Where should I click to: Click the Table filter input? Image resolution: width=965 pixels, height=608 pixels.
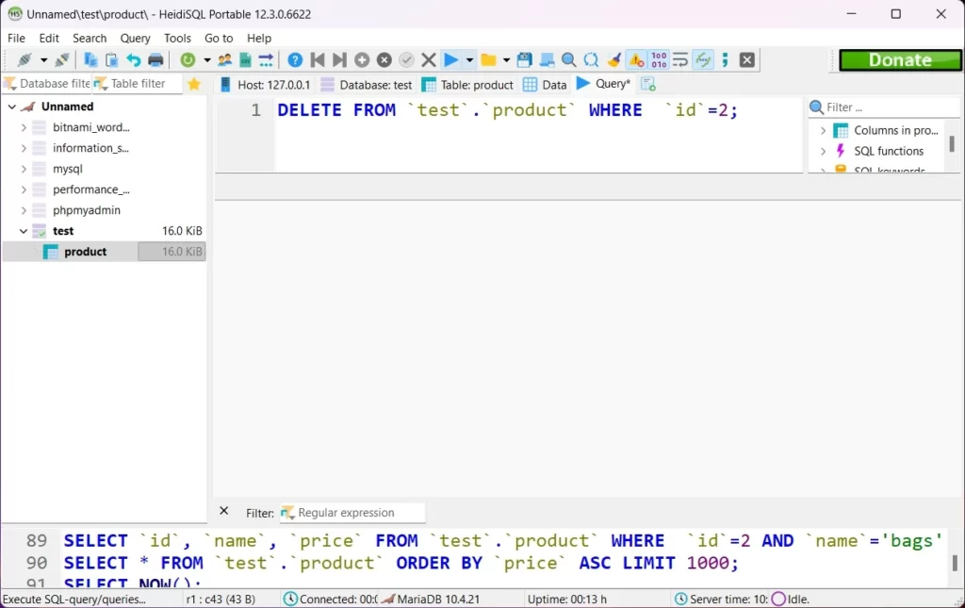point(138,83)
